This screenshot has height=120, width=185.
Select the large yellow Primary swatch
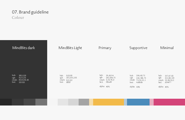(109, 102)
